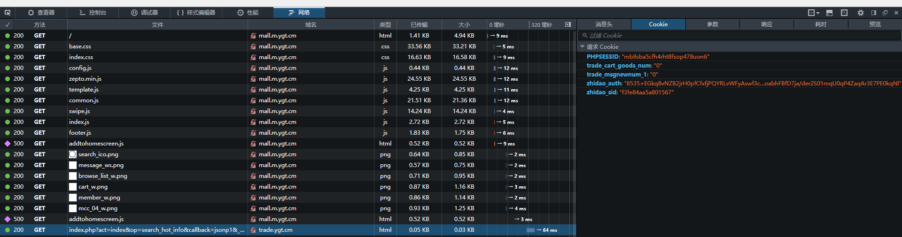
Task: Enable responsive design mode icon
Action: [844, 13]
